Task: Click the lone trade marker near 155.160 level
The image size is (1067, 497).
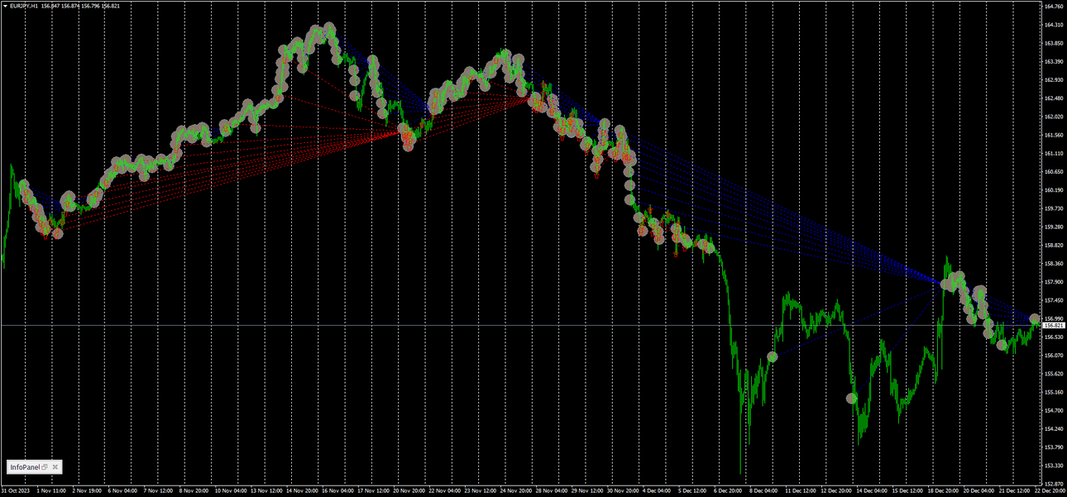Action: click(x=852, y=398)
